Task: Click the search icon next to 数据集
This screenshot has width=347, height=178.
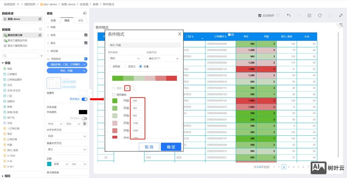Action: tap(40, 29)
